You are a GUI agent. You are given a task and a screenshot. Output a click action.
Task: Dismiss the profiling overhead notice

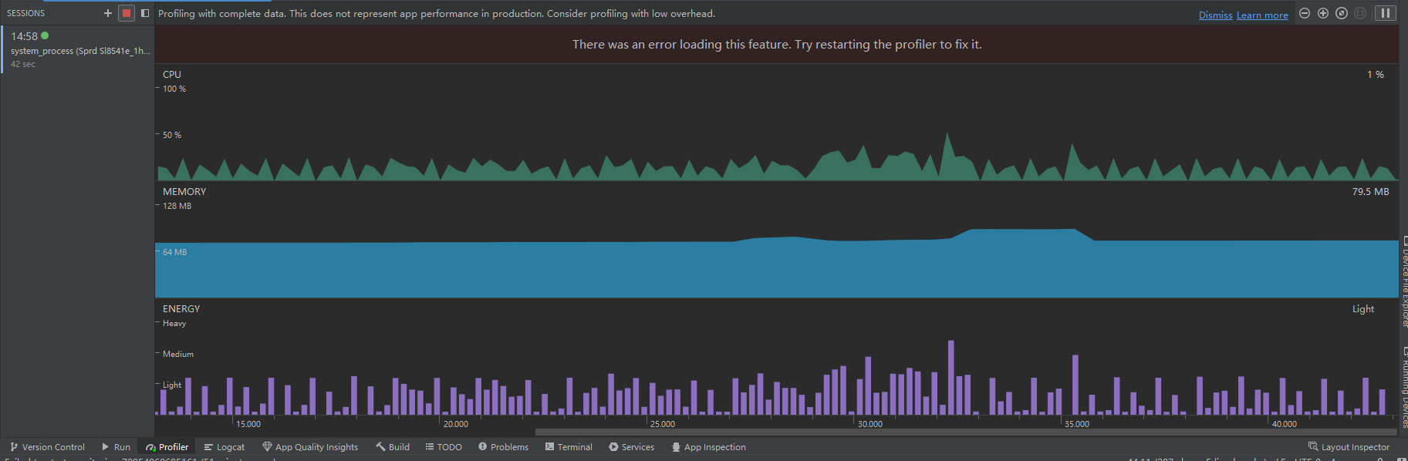coord(1215,15)
